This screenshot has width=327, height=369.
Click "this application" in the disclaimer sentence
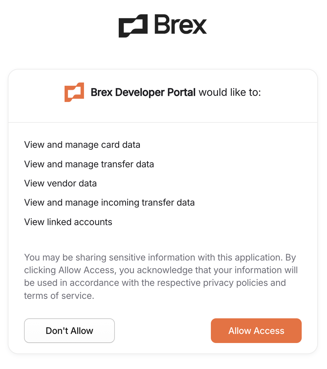point(248,258)
